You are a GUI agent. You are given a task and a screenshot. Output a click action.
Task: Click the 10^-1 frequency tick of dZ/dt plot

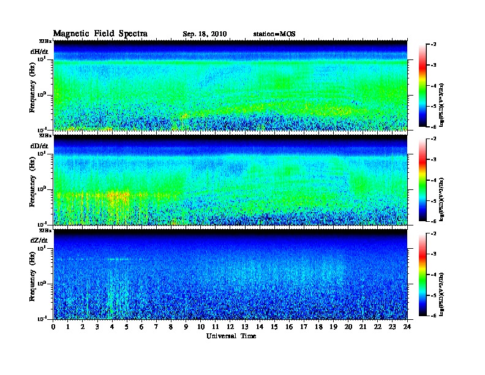[42, 319]
